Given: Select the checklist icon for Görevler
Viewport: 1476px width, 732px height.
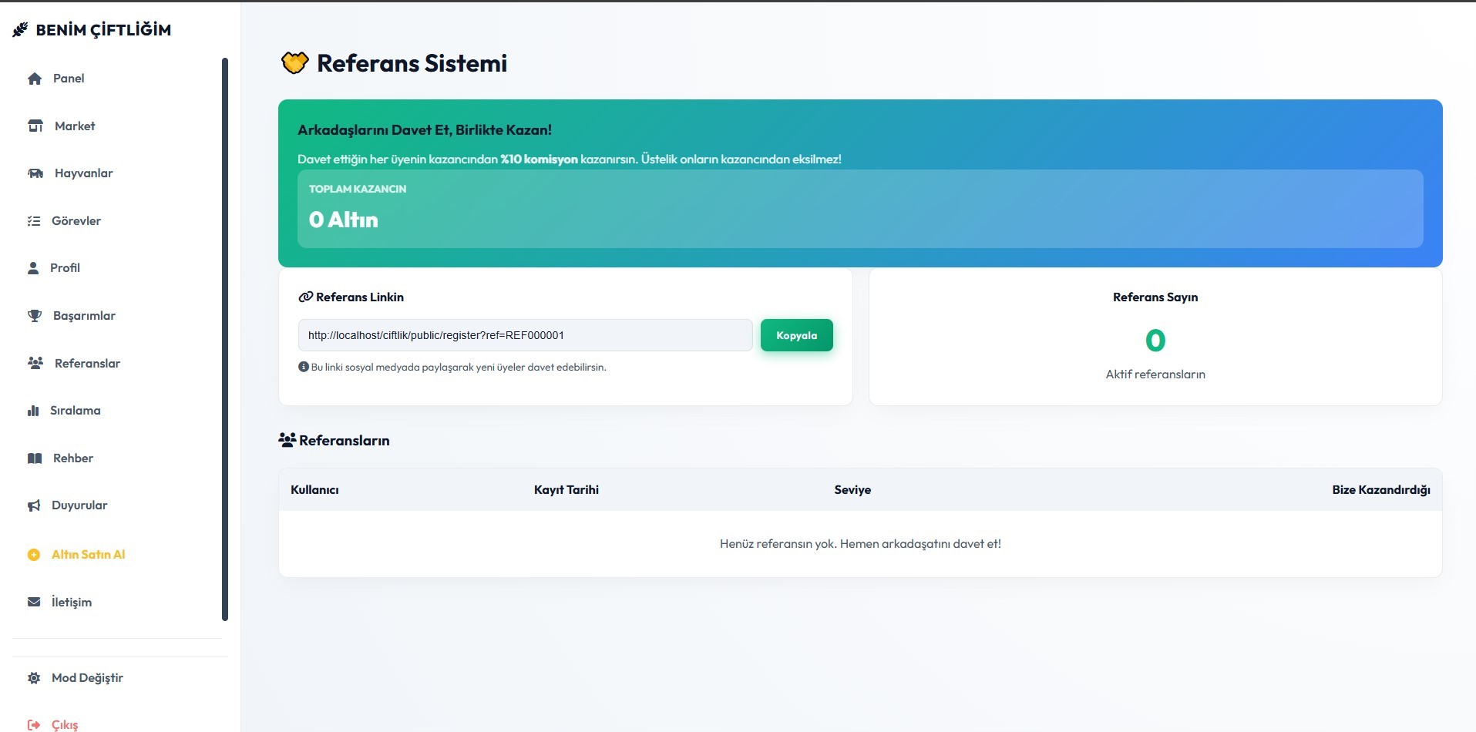Looking at the screenshot, I should 34,221.
